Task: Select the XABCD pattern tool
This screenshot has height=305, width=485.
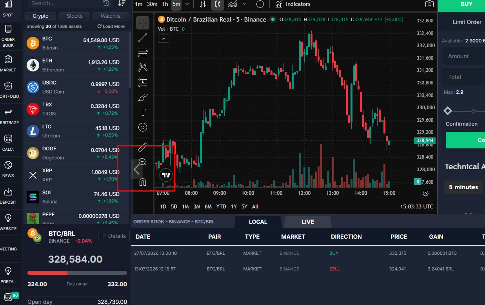Action: (143, 68)
